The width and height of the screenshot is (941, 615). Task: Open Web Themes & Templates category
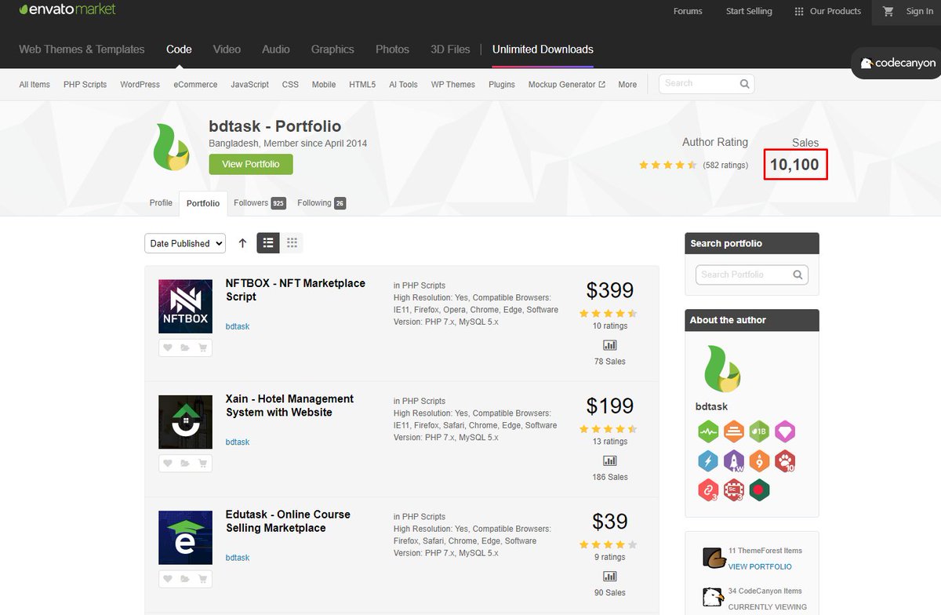point(82,49)
